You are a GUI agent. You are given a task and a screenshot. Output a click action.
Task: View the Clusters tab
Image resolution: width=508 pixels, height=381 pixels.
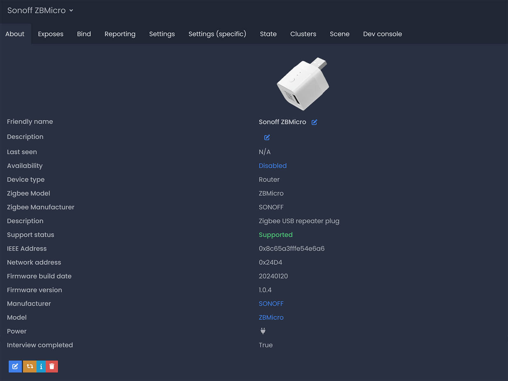(x=303, y=34)
